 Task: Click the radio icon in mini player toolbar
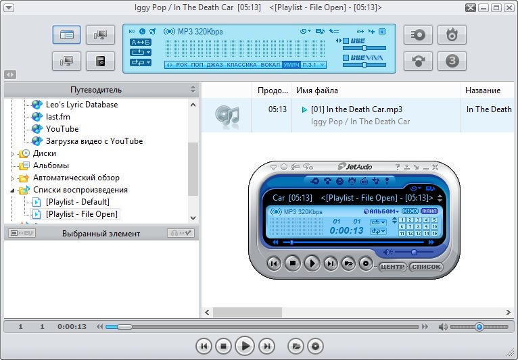pos(364,181)
